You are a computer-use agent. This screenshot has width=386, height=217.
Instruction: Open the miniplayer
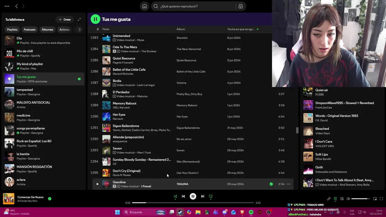coord(375,199)
